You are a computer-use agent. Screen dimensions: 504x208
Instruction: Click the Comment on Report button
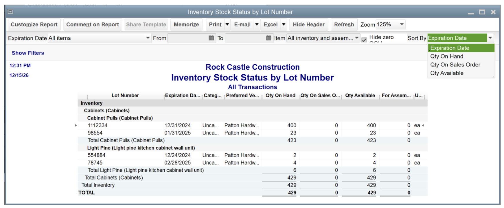(93, 24)
